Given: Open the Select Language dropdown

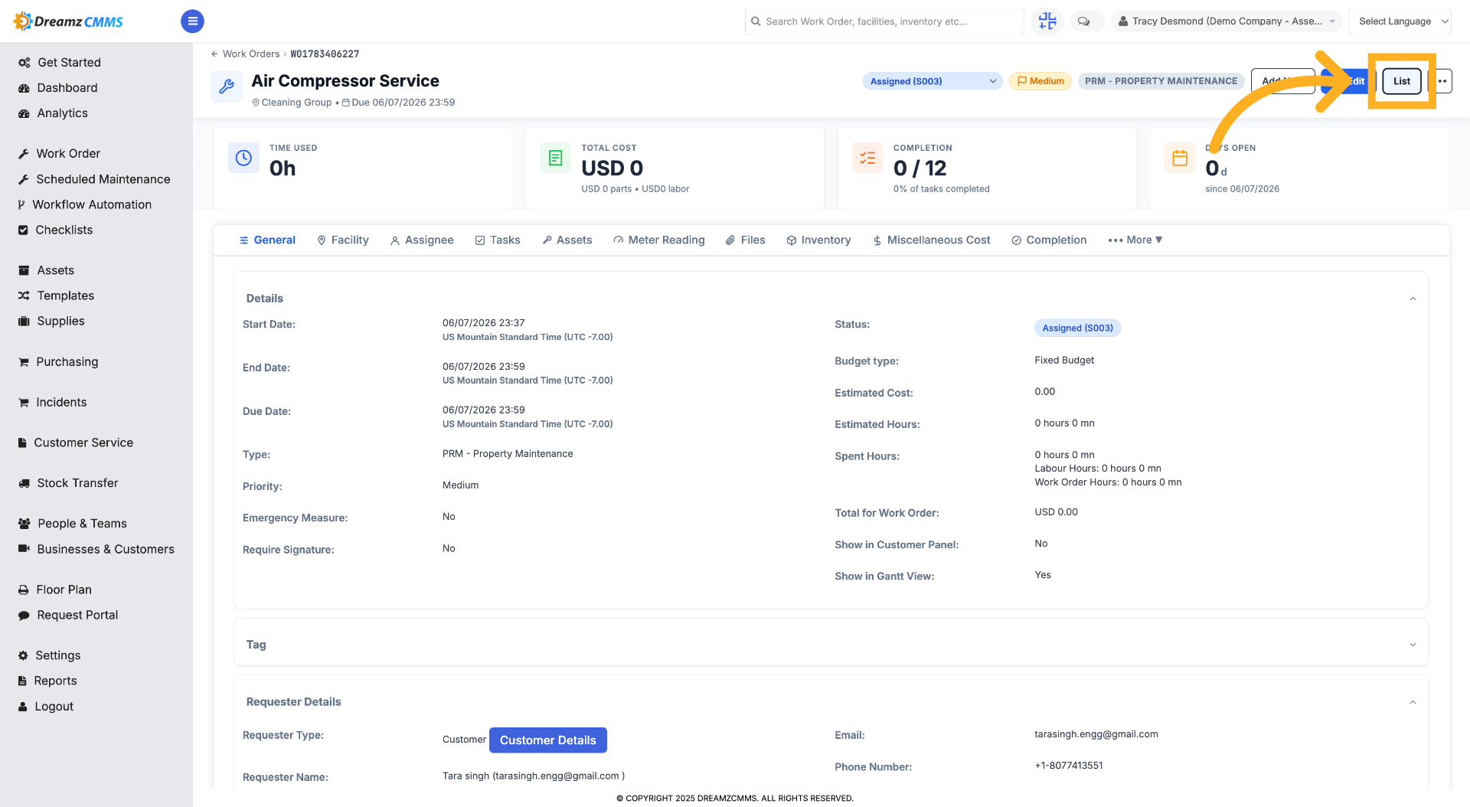Looking at the screenshot, I should (1400, 21).
